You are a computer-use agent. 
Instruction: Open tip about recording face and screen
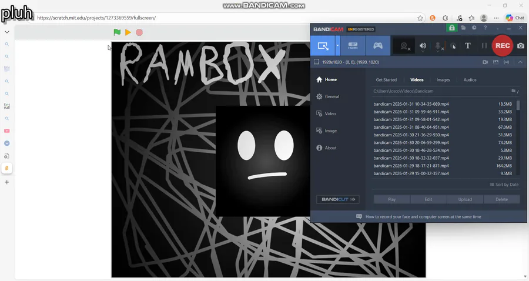pos(418,217)
